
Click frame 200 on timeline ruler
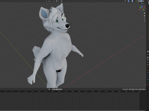(106, 91)
